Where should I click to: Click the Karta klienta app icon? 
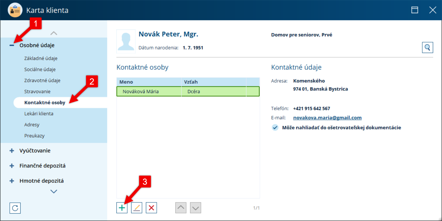(x=15, y=10)
